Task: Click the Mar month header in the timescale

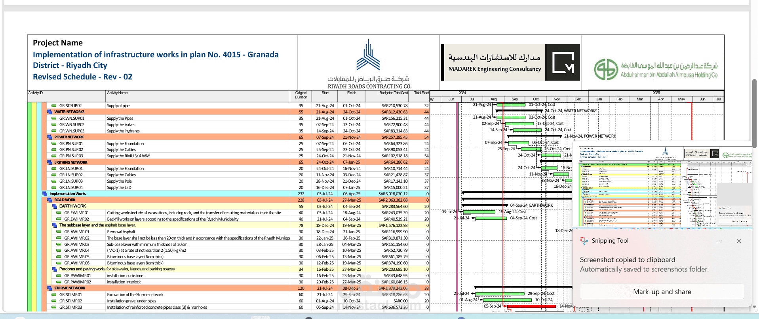Action: pos(640,99)
